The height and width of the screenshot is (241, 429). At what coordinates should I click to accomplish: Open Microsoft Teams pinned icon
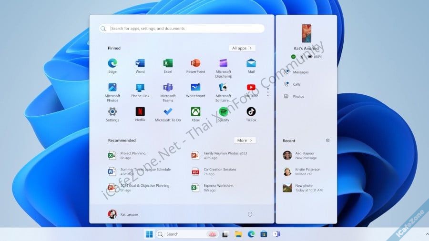(168, 88)
